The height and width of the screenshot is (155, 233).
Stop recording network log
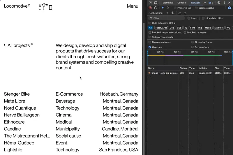tap(150, 8)
